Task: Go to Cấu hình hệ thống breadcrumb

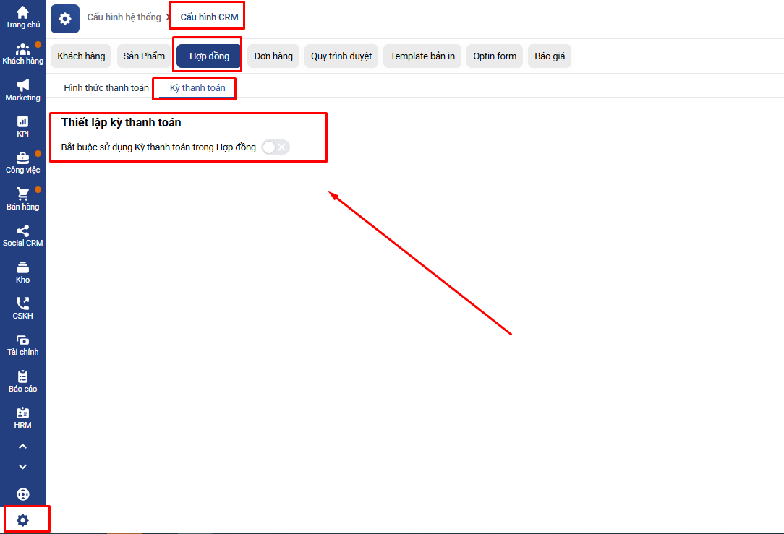Action: tap(124, 17)
